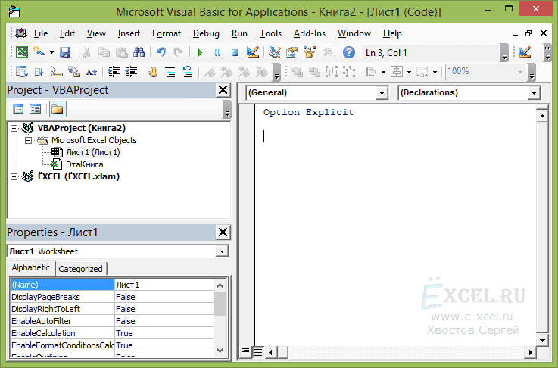Toggle Folders view in Project panel
The width and height of the screenshot is (558, 368).
pos(57,109)
